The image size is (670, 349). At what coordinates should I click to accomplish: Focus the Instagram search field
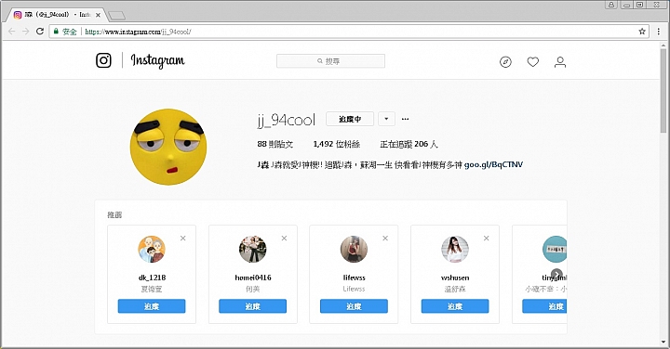click(x=330, y=61)
